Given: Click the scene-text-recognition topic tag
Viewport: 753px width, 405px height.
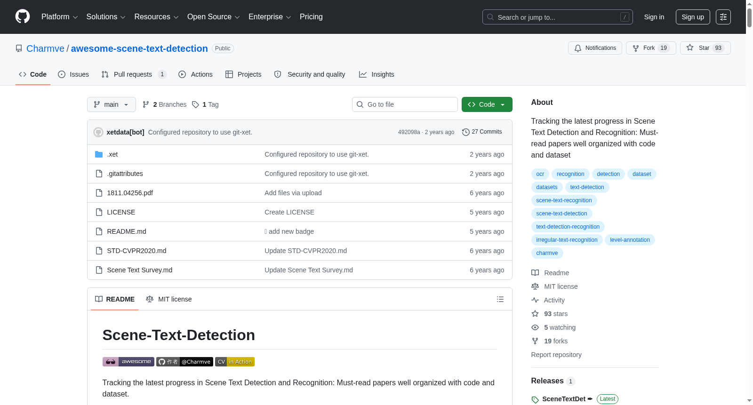Looking at the screenshot, I should [564, 200].
